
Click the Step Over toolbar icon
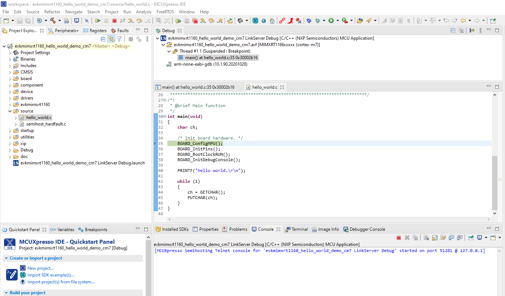139,21
